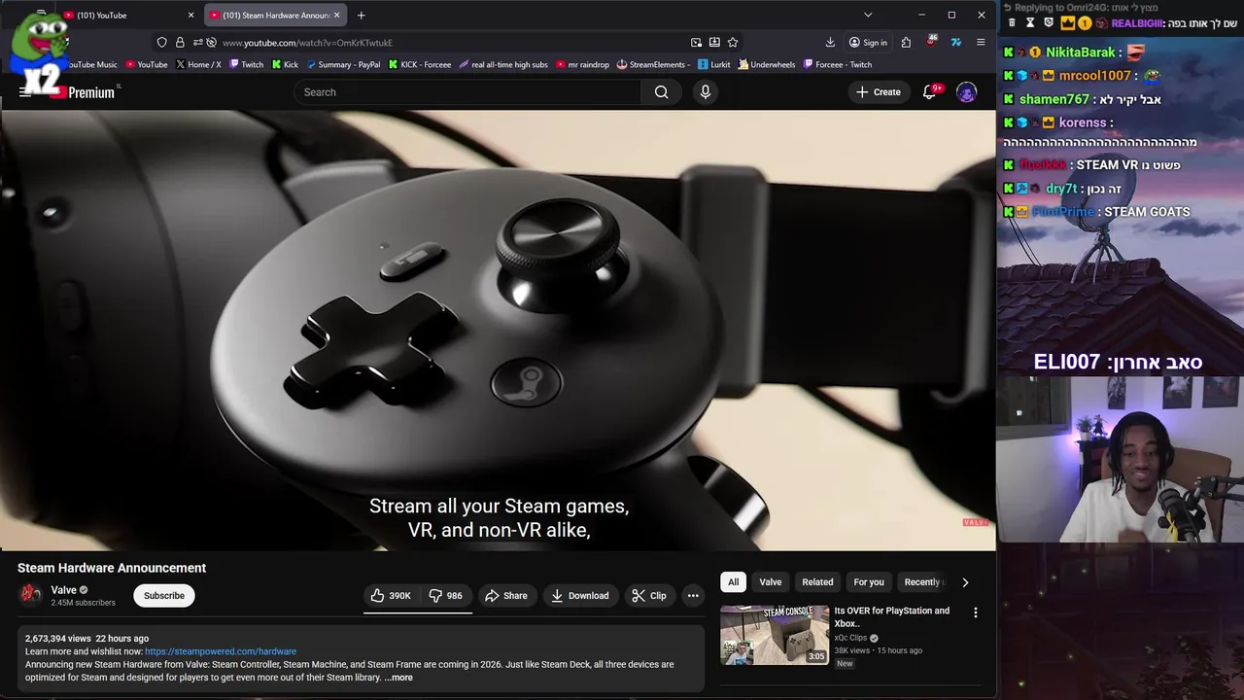
Task: Select the For you filter chip
Action: tap(869, 582)
